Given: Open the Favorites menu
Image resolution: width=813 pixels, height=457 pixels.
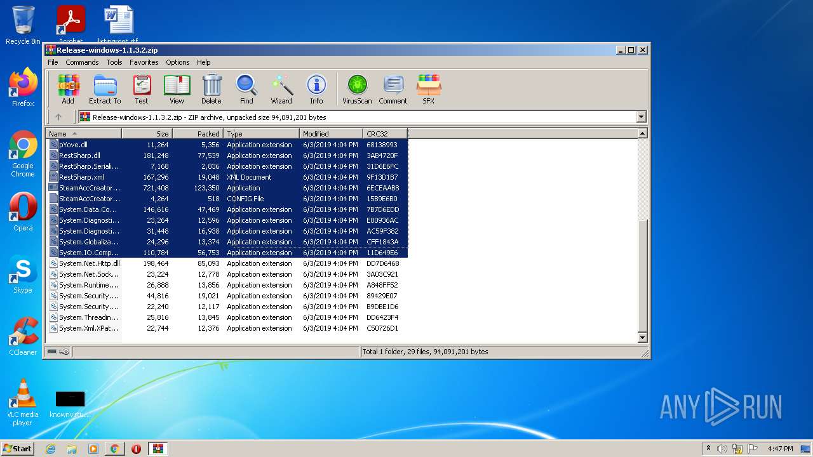Looking at the screenshot, I should pyautogui.click(x=144, y=62).
